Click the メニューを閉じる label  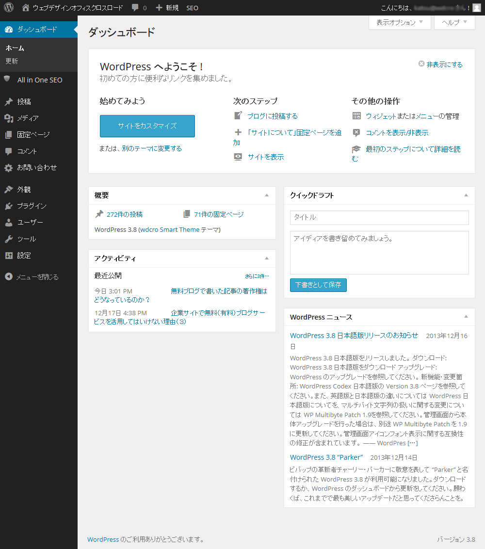[37, 277]
